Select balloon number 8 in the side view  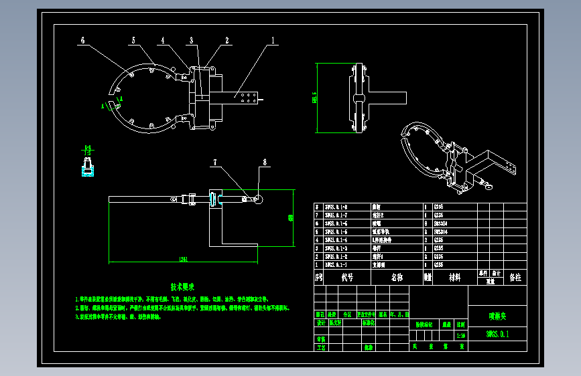pyautogui.click(x=265, y=162)
